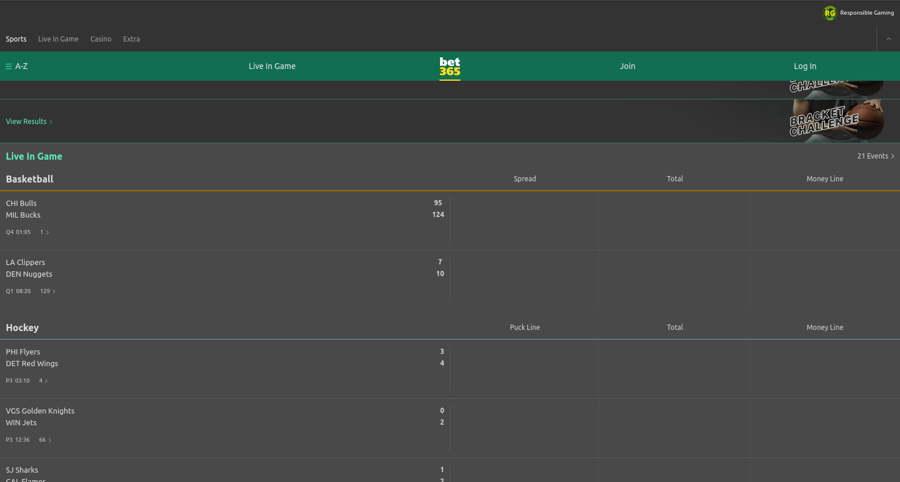The width and height of the screenshot is (900, 482).
Task: Click the P3 03:10 game clock
Action: [x=18, y=381]
